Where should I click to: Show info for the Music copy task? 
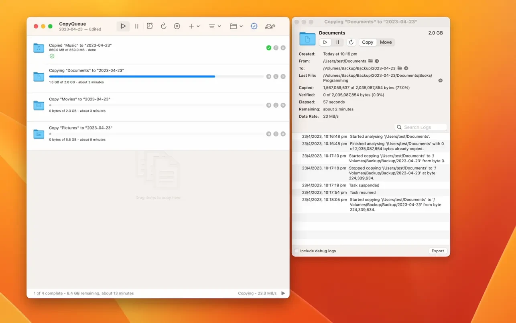276,48
